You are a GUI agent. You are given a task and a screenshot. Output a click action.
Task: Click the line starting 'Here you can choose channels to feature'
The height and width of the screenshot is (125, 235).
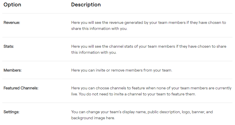[x=151, y=88]
